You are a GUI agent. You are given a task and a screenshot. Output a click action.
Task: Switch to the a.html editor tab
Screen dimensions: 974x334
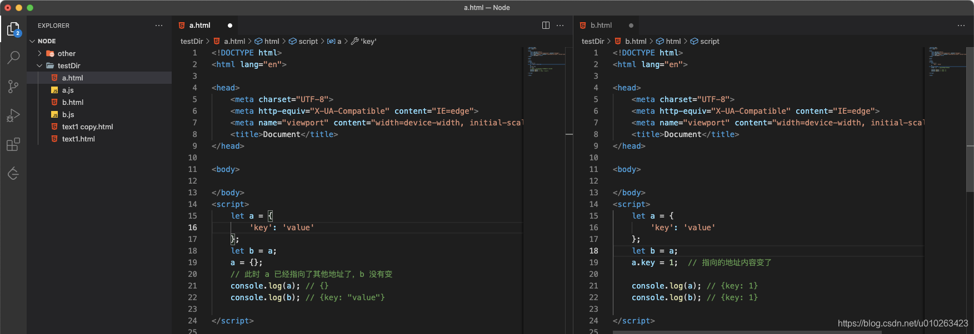click(x=205, y=26)
